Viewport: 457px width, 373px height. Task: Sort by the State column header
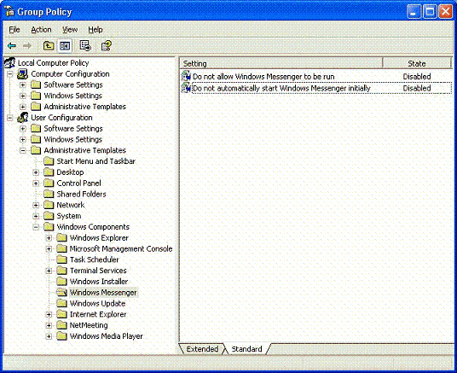point(417,64)
